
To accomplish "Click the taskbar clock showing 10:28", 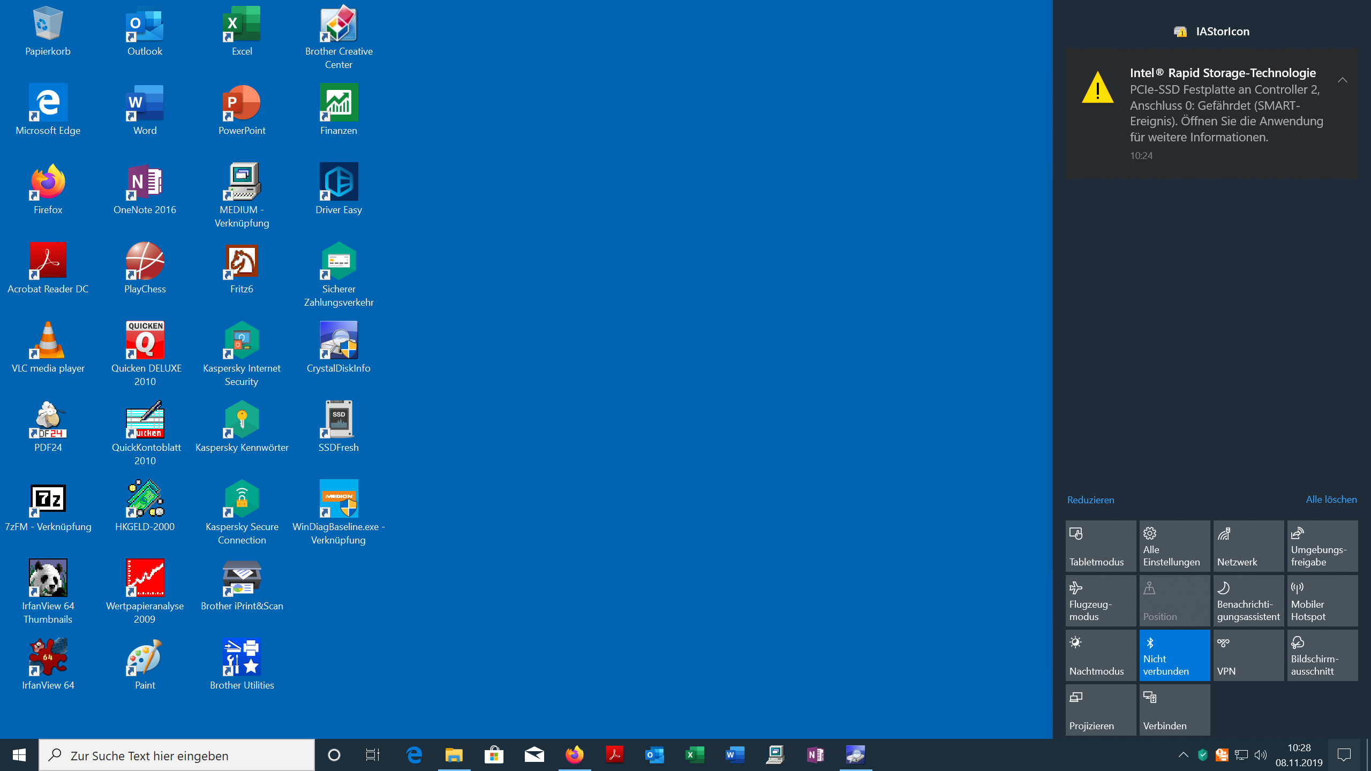I will (1299, 755).
